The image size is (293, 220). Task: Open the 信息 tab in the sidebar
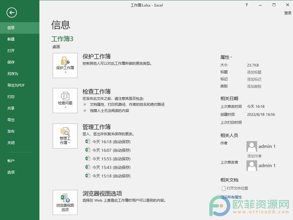pos(20,28)
